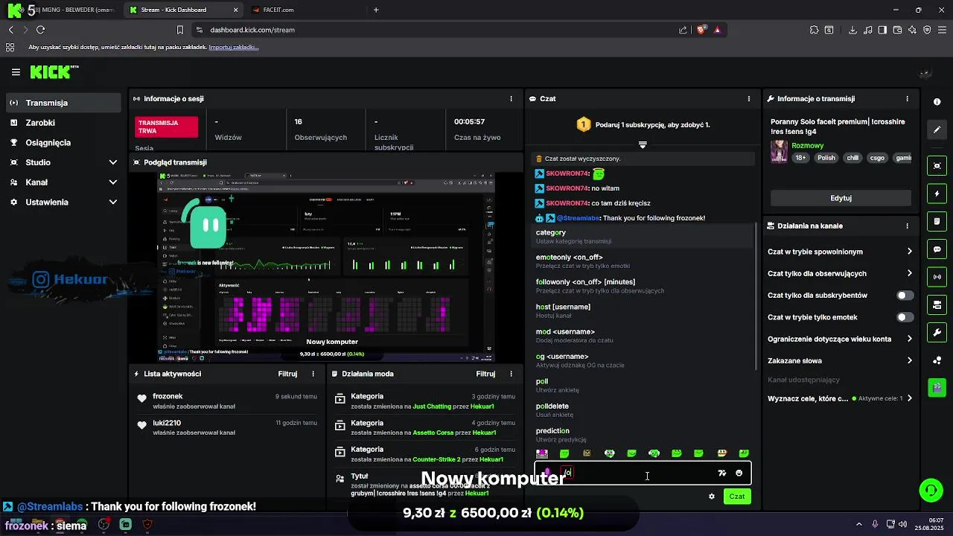Click the wrench tools icon in right rail
Screen dimensions: 953x536
coord(937,332)
